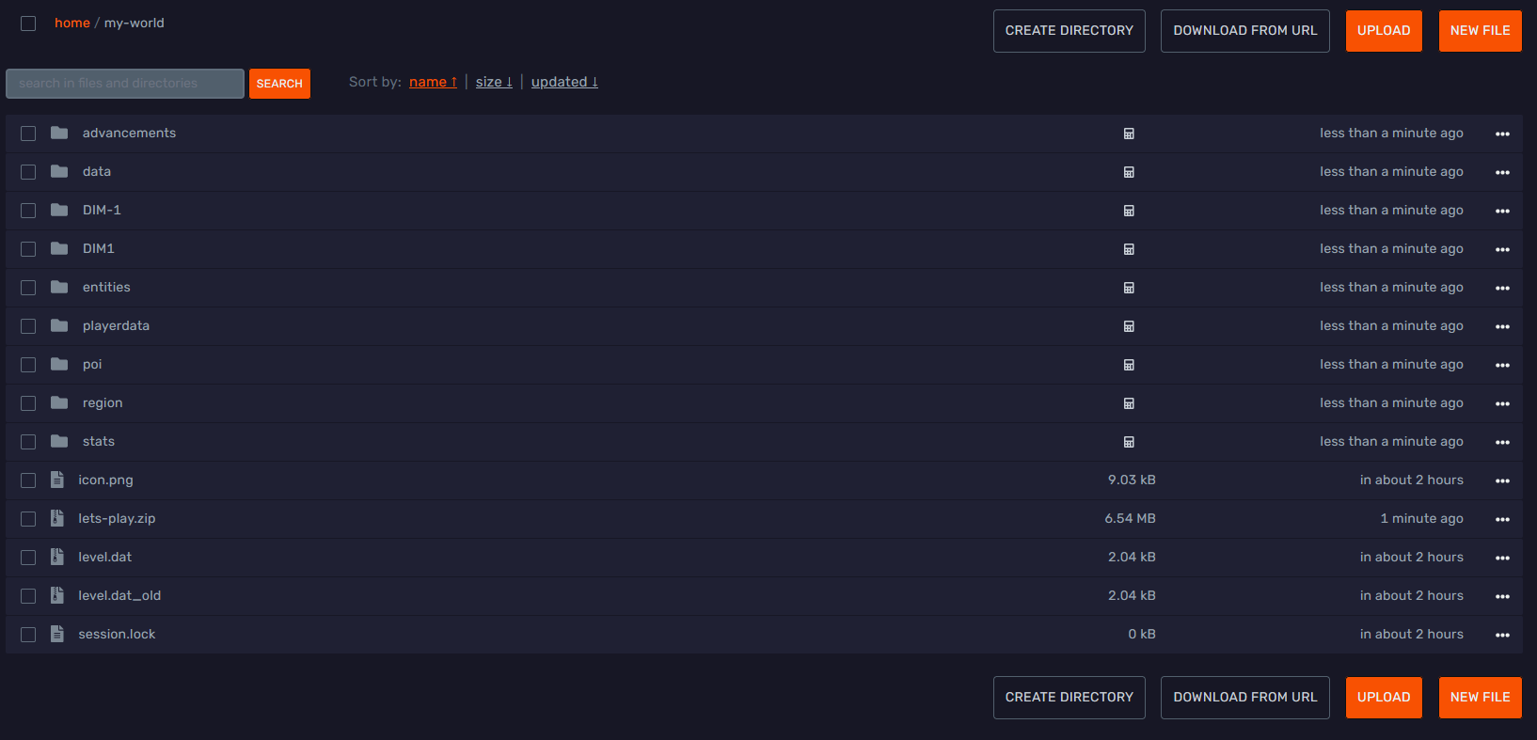This screenshot has height=740, width=1537.
Task: Calculate size of playerdata directory
Action: (x=1129, y=326)
